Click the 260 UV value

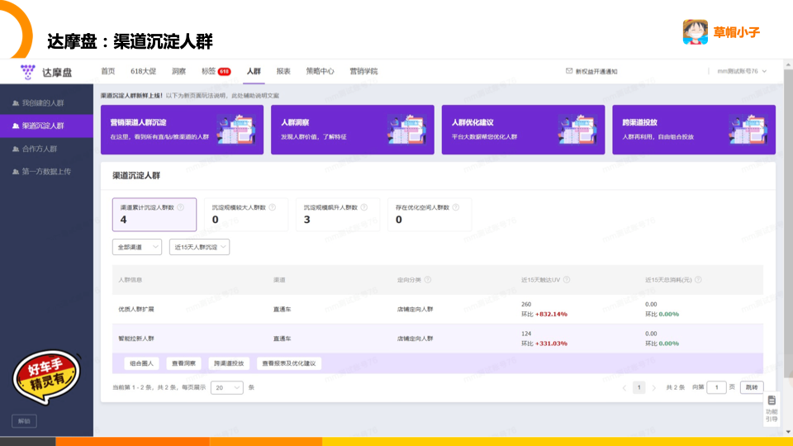coord(526,305)
